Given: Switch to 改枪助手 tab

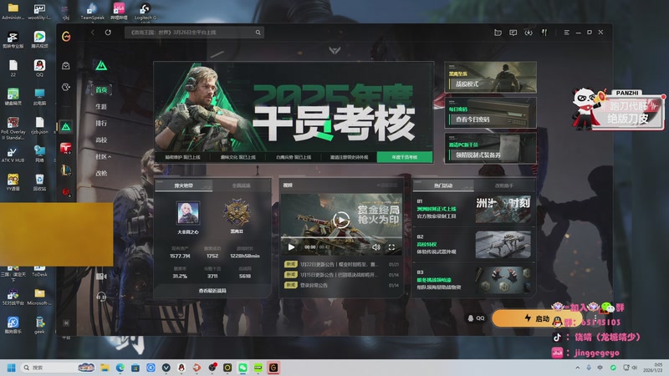Looking at the screenshot, I should pyautogui.click(x=504, y=185).
